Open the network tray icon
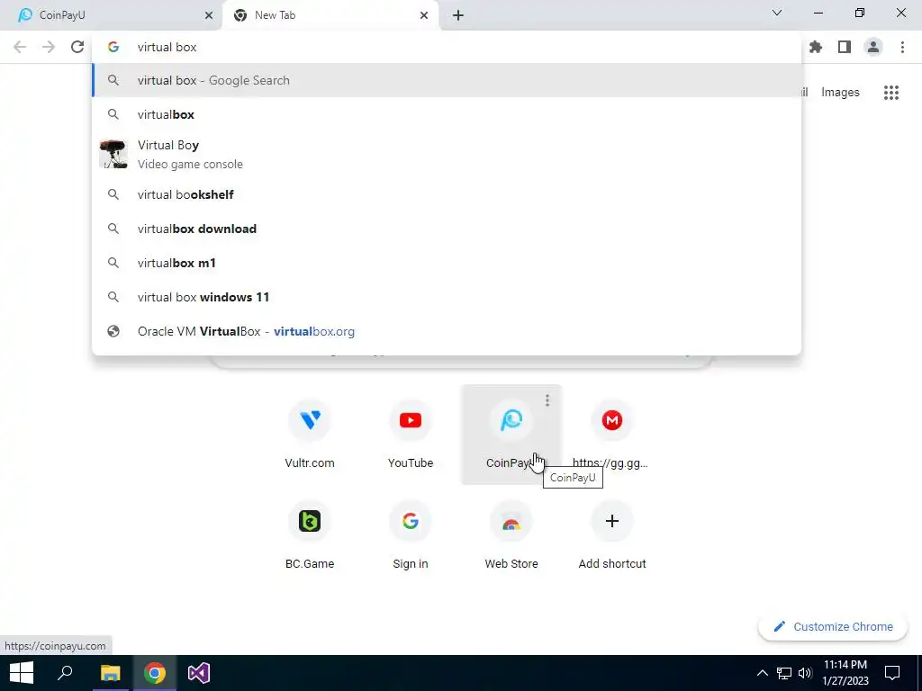This screenshot has width=922, height=691. (784, 673)
